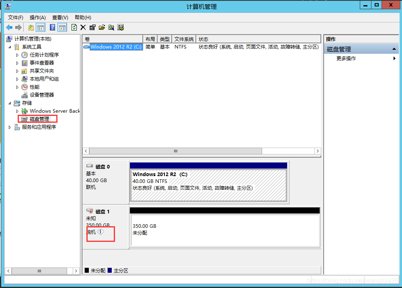Expand the 性能 node
Viewport: 402px width, 288px height.
pyautogui.click(x=17, y=87)
